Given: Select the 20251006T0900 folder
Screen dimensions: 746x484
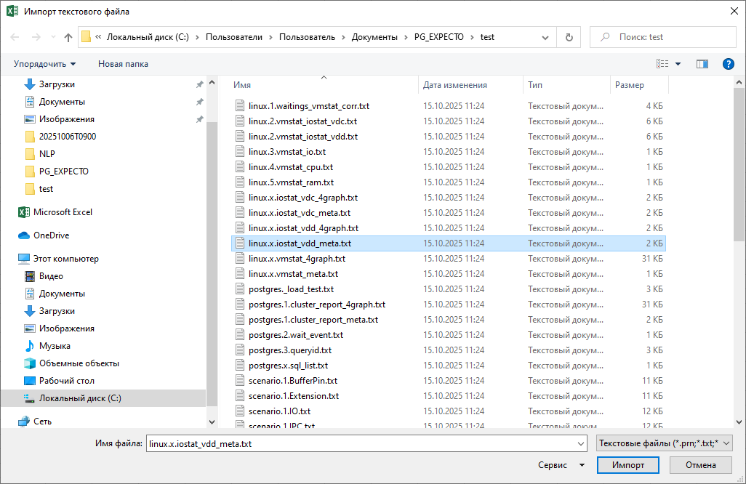Looking at the screenshot, I should 67,137.
